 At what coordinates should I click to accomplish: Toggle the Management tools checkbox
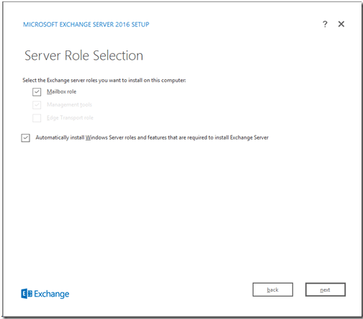[x=37, y=105]
